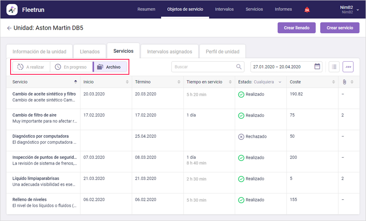
Task: Click the Fleetrun logo icon
Action: click(x=12, y=10)
